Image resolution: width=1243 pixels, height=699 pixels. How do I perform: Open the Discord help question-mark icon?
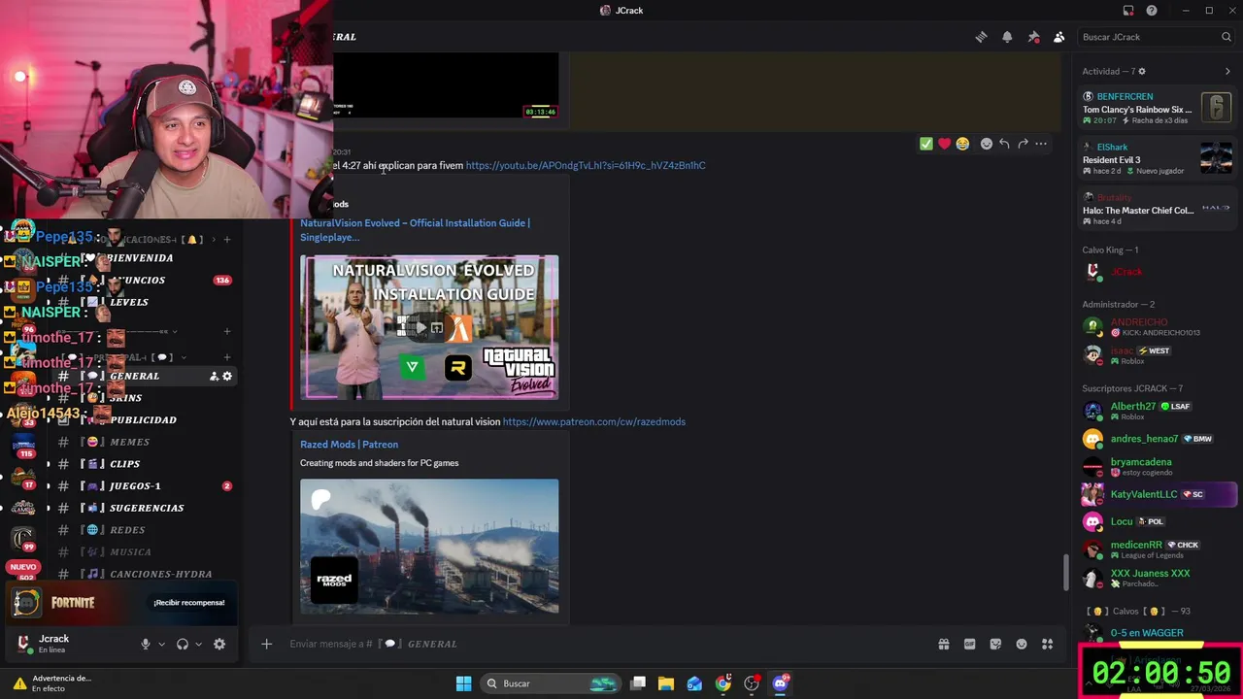[x=1152, y=11]
